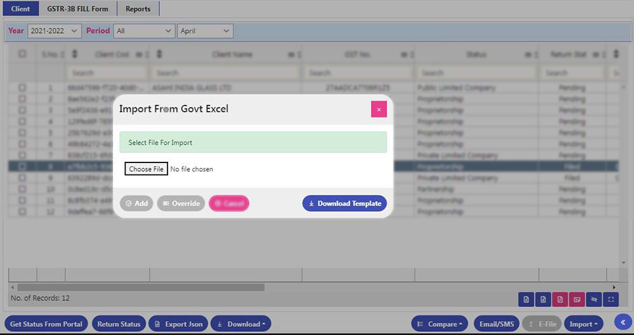Screen dimensions: 634x335
Task: Click the pink PDF export icon
Action: pyautogui.click(x=560, y=299)
